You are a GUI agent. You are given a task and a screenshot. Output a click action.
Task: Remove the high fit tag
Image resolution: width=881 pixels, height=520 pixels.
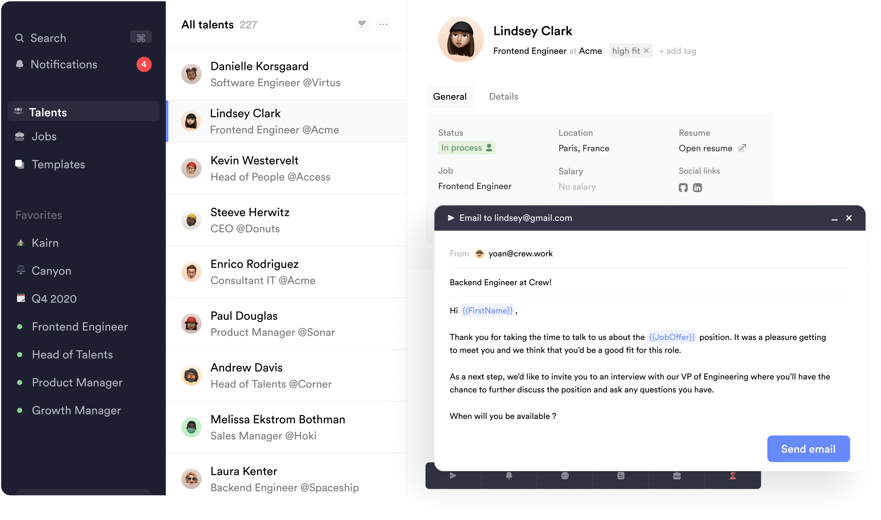[x=646, y=51]
